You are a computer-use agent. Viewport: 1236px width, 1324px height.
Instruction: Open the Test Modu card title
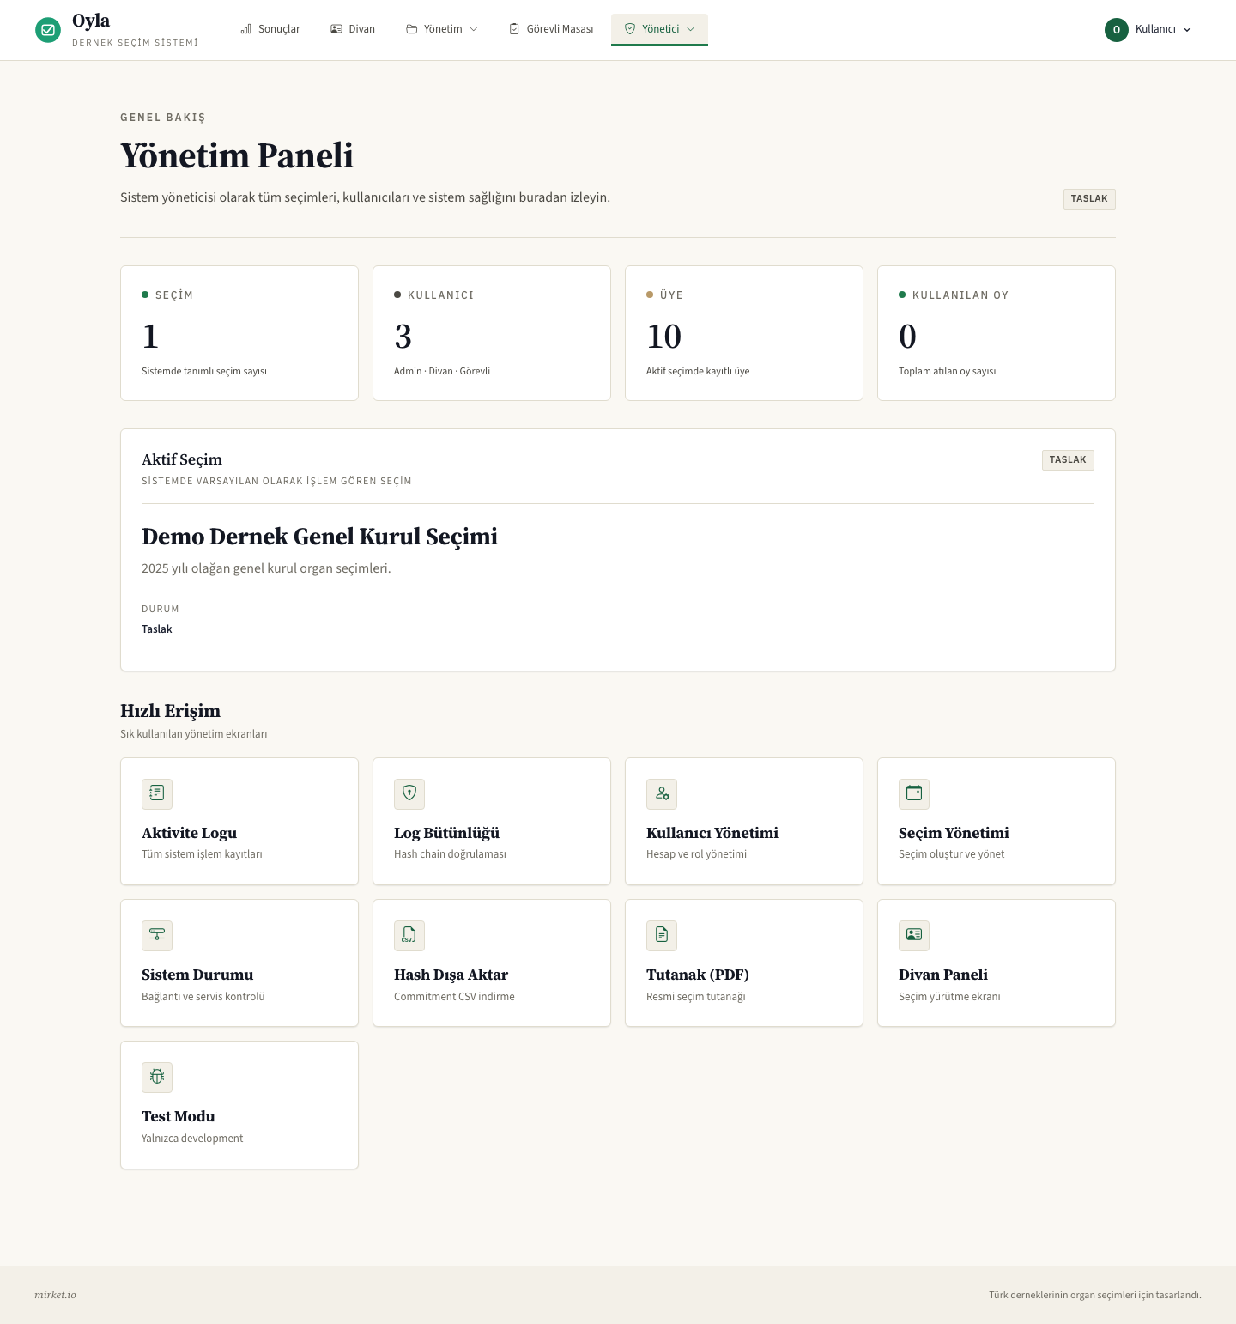(x=179, y=1116)
